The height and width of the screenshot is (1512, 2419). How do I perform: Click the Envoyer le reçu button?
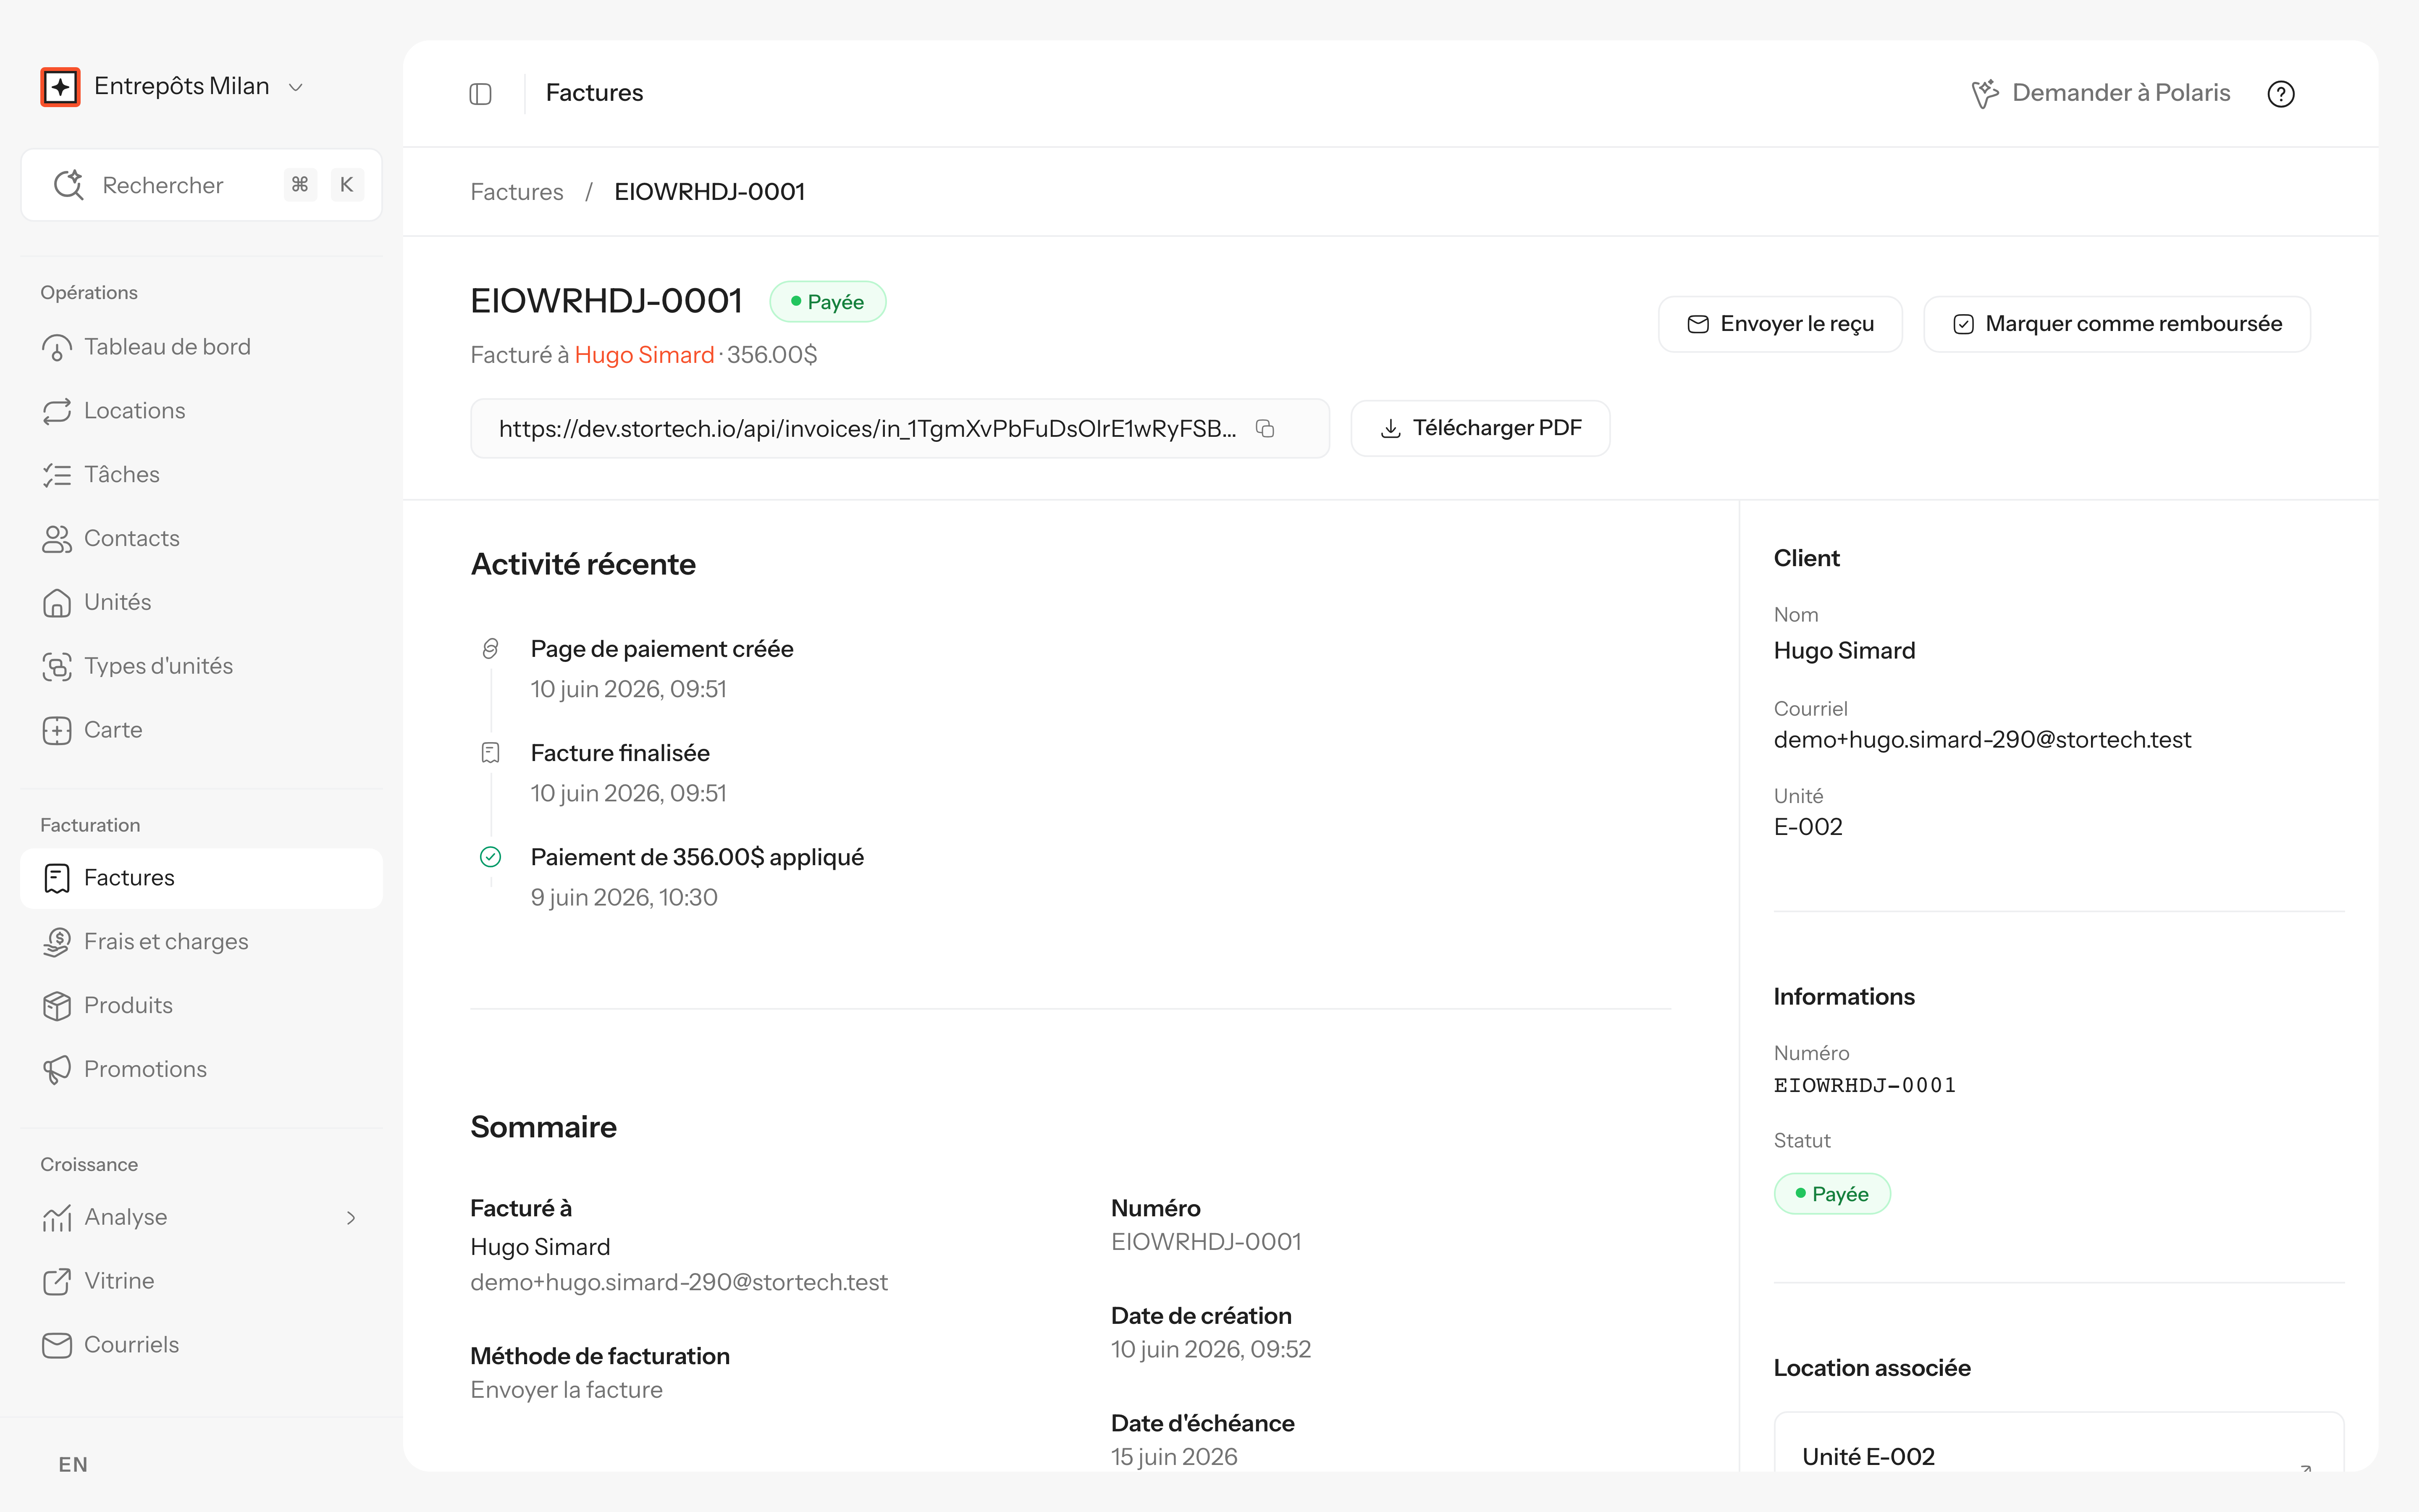tap(1779, 324)
